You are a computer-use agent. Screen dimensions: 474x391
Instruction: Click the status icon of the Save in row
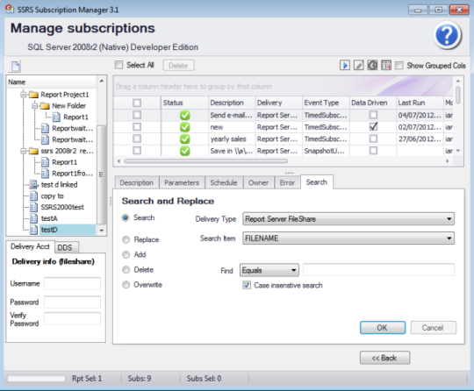pos(184,151)
